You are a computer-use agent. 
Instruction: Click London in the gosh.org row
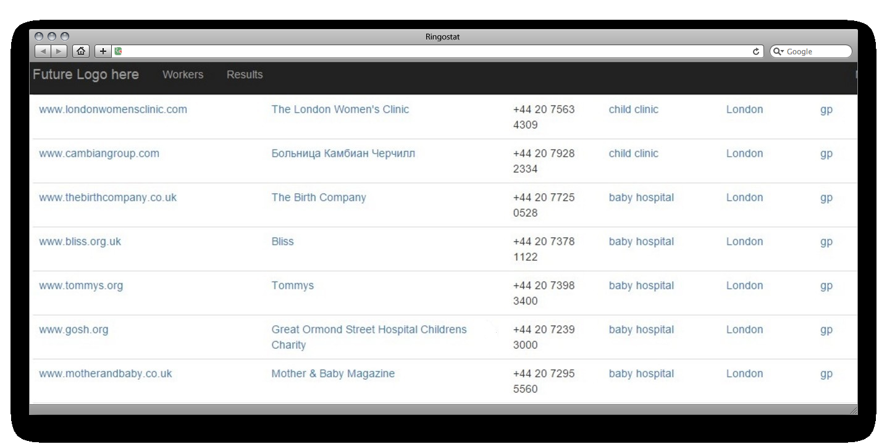coord(744,329)
